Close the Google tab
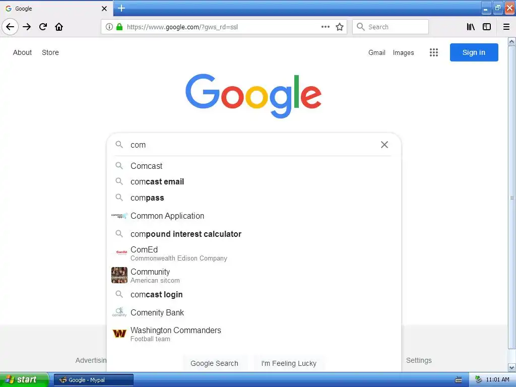The image size is (516, 387). click(104, 9)
